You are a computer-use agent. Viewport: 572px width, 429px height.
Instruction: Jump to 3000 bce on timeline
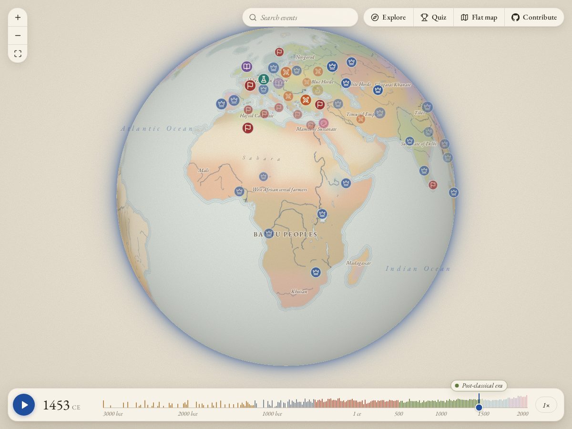(113, 414)
